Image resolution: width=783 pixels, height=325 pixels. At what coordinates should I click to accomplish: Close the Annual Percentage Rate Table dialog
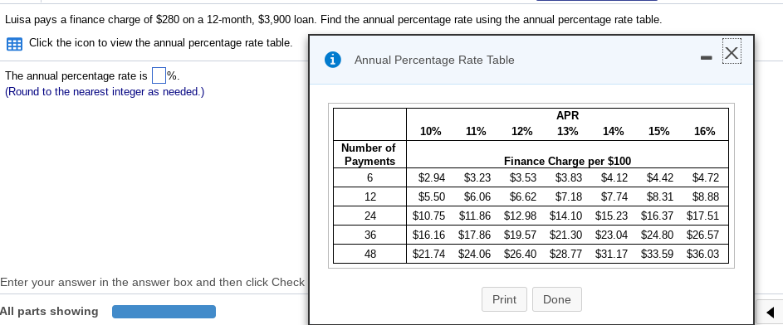[x=732, y=52]
